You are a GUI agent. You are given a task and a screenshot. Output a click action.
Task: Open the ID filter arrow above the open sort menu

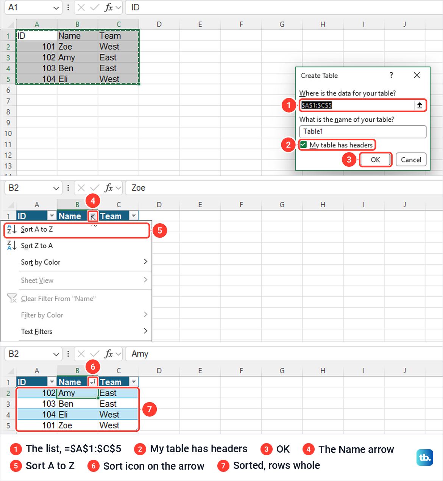point(52,216)
